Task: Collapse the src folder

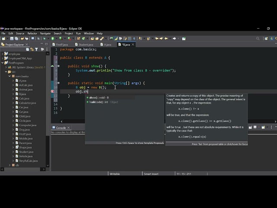Action: pyautogui.click(x=6, y=71)
